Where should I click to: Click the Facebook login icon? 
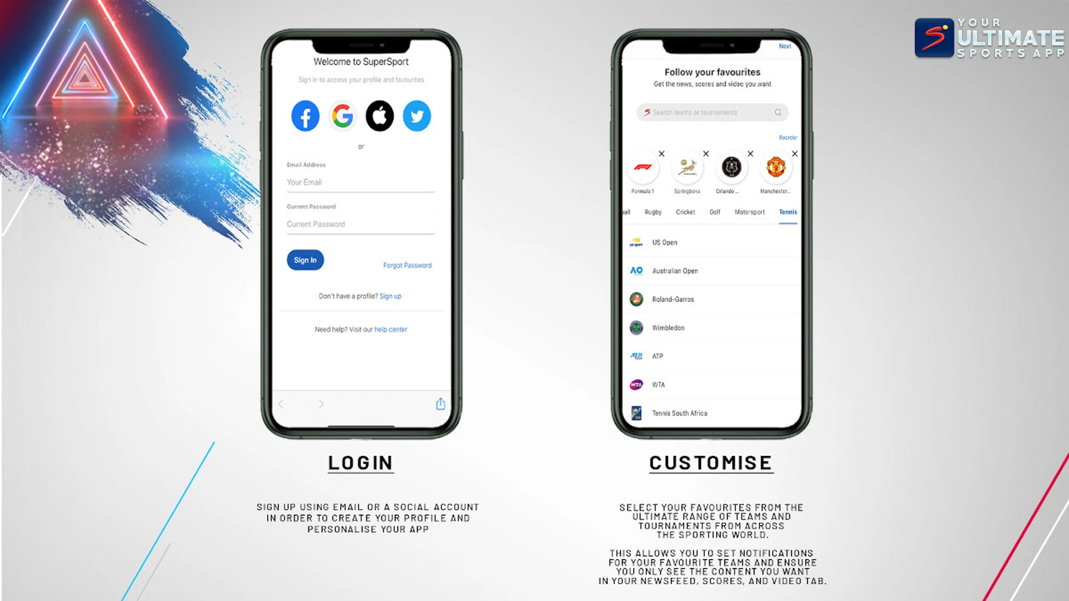click(x=305, y=115)
